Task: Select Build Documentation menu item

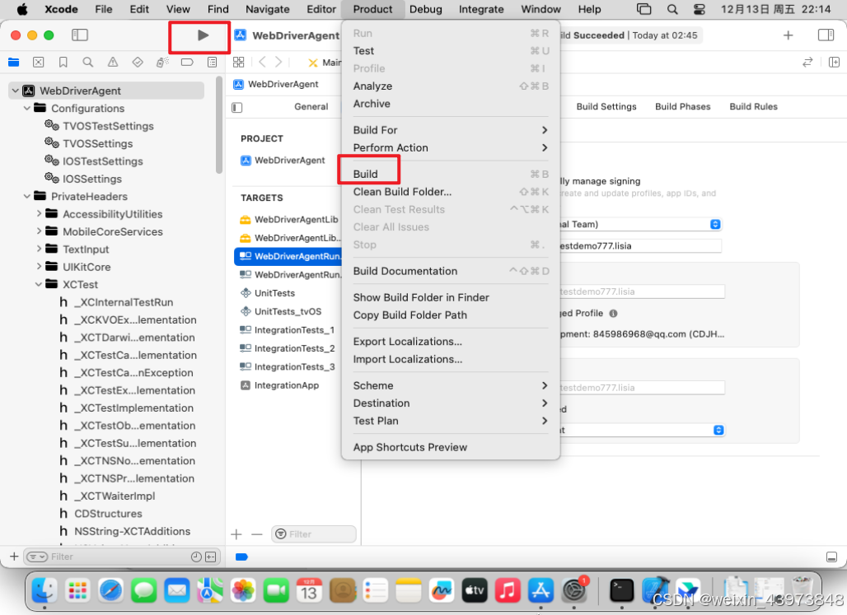Action: click(451, 271)
